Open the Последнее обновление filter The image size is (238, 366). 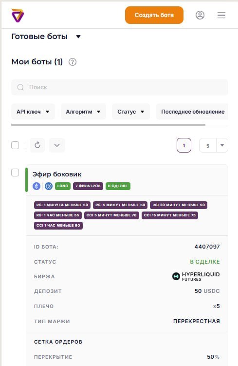(x=192, y=112)
